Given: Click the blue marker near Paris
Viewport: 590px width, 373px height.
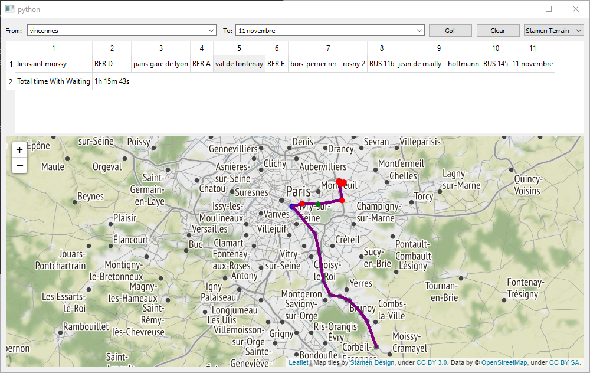Looking at the screenshot, I should point(291,206).
